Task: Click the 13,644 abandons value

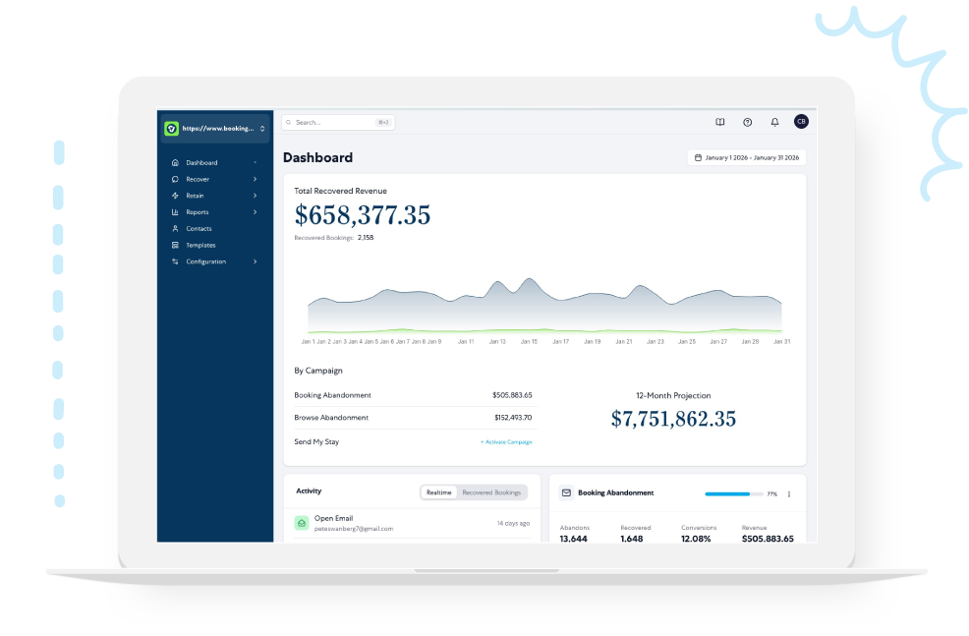Action: (x=574, y=539)
